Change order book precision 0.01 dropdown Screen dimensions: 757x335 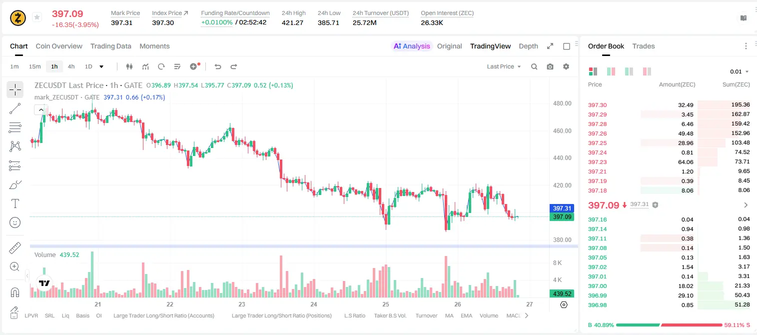[x=740, y=71]
